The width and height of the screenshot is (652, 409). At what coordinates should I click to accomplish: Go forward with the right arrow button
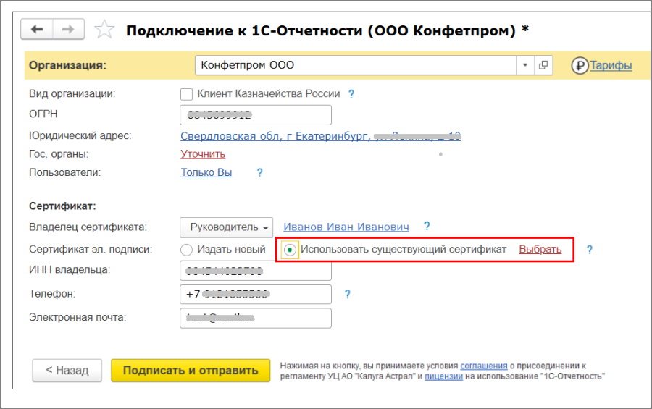68,30
